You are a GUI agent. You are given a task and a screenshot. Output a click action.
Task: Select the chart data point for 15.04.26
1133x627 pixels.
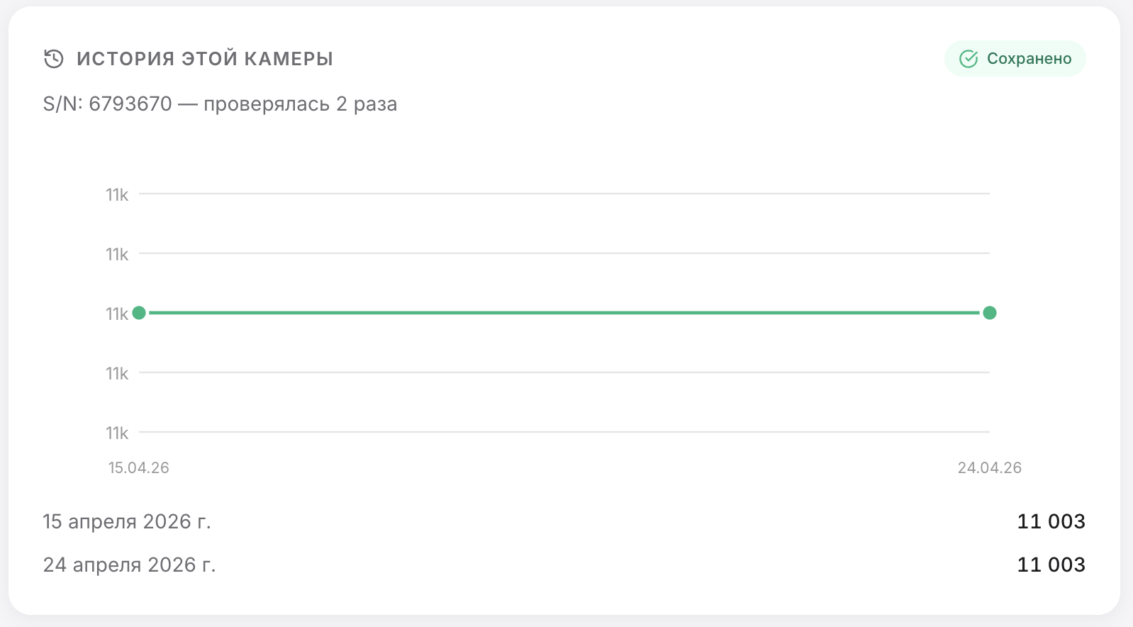click(x=139, y=313)
